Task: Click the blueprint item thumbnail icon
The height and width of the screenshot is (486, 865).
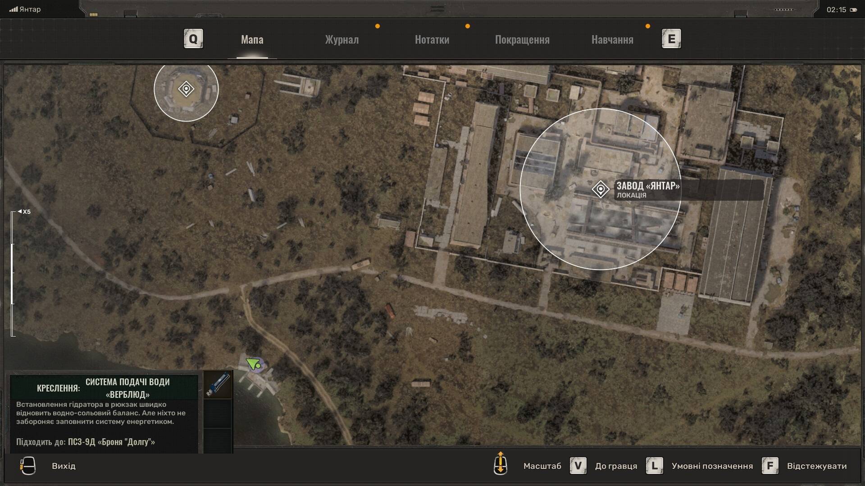Action: click(218, 384)
